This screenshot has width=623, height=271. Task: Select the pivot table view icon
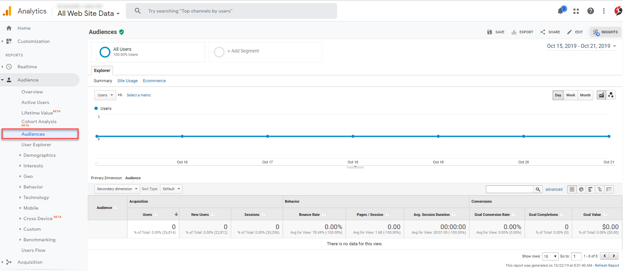[x=609, y=189]
